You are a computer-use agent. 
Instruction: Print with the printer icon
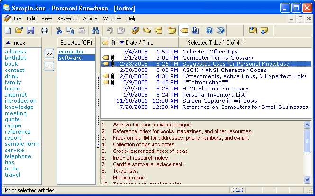click(45, 30)
